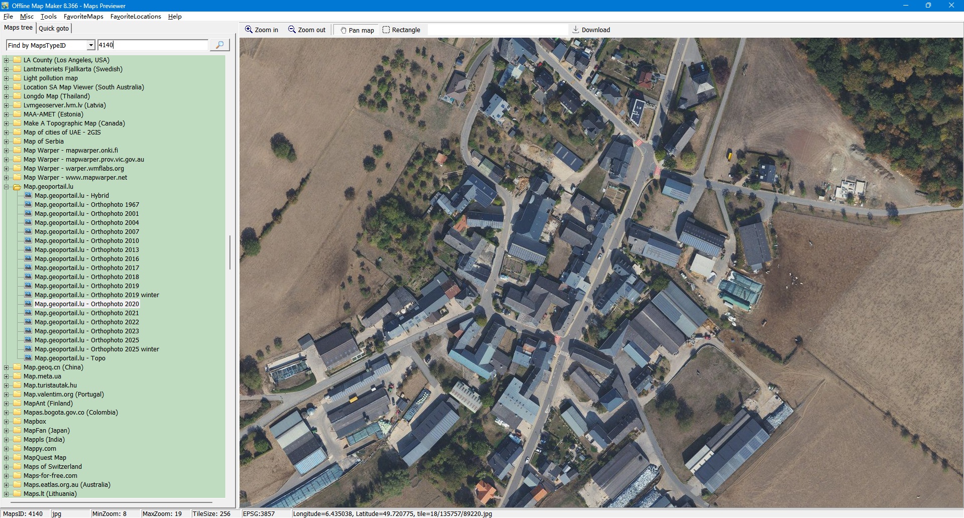Click the magnifier search button beside the ID field
Viewport: 964px width, 518px height.
point(219,45)
